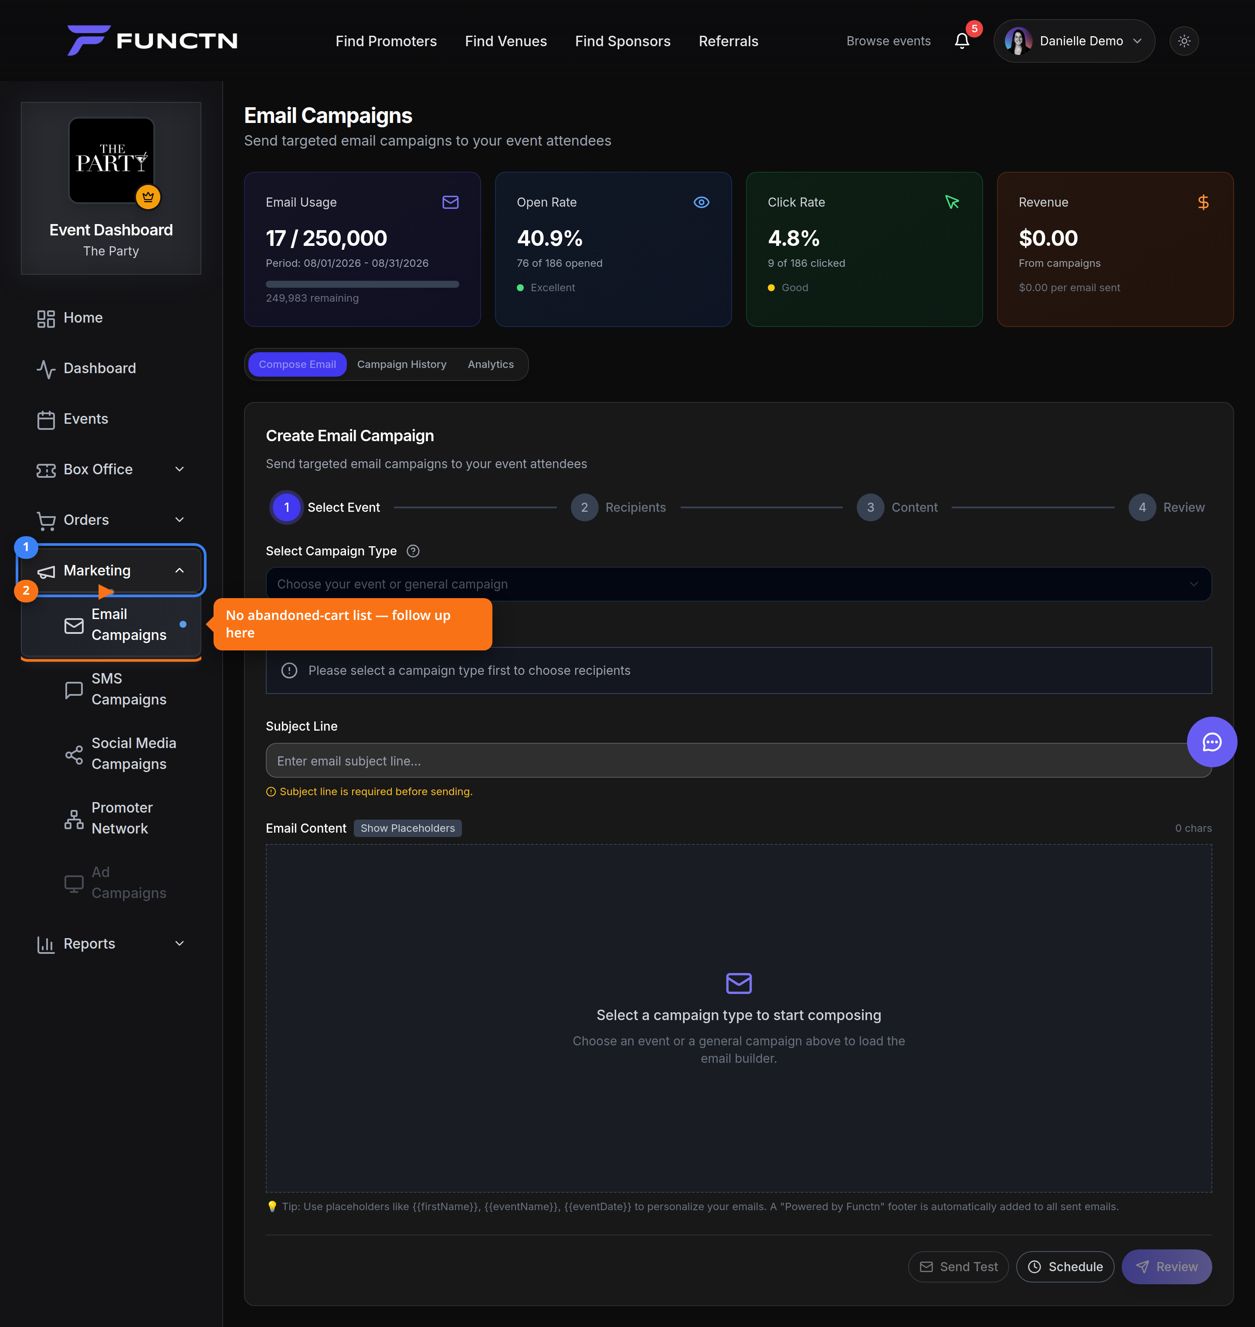This screenshot has height=1327, width=1255.
Task: Click the Functn logo
Action: click(x=153, y=40)
